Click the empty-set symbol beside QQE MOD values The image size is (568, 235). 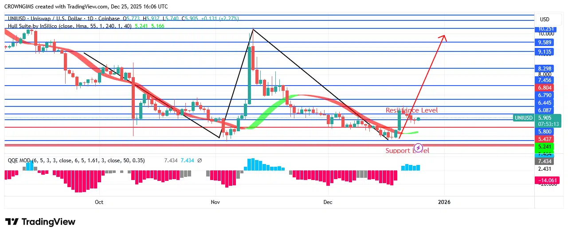[200, 161]
